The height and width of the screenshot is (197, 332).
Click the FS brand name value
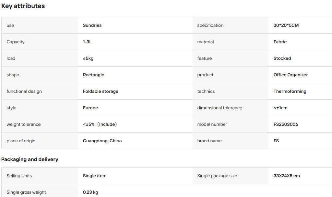(x=276, y=141)
